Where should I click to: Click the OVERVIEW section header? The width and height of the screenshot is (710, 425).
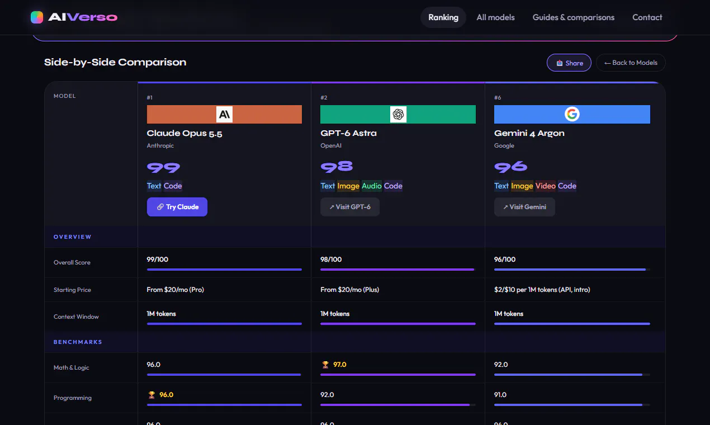[73, 237]
